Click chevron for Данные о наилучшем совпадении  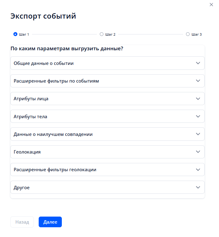click(x=198, y=134)
